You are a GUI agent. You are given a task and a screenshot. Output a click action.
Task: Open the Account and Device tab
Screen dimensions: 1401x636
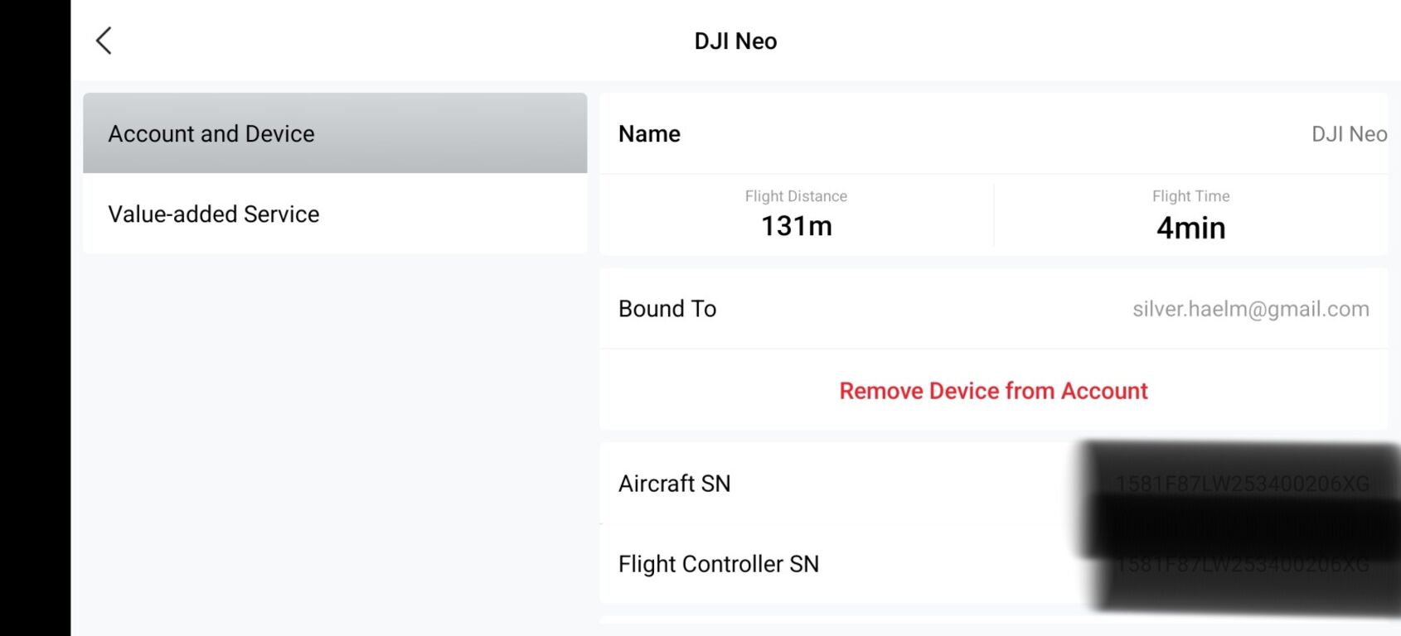pyautogui.click(x=335, y=133)
